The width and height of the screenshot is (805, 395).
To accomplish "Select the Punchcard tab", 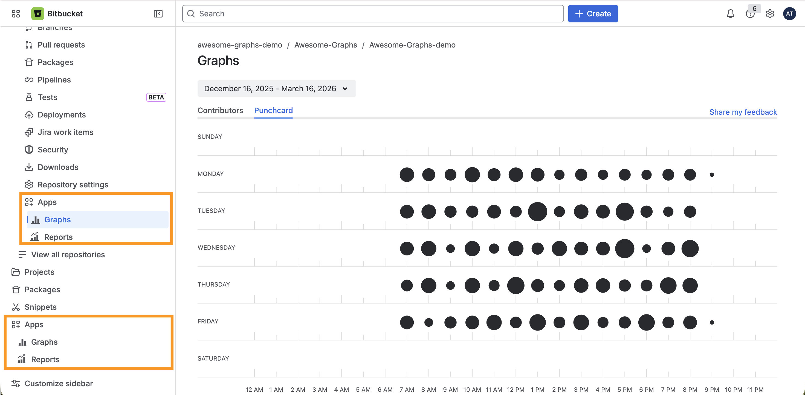I will (273, 110).
